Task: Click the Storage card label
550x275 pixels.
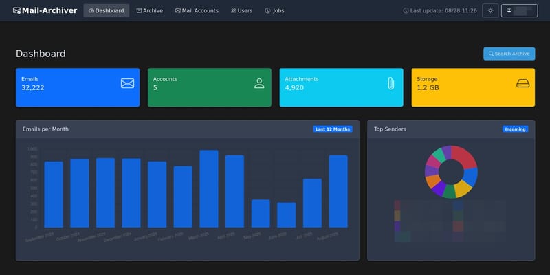Action: pos(427,79)
